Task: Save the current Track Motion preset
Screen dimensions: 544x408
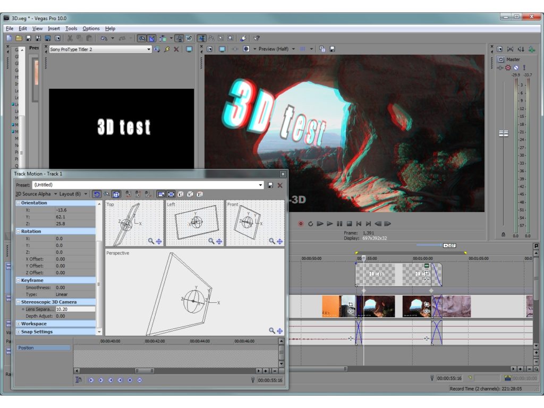Action: pos(270,185)
